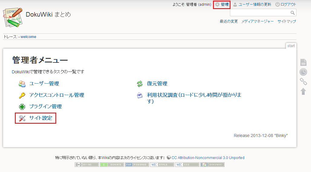Open メディアマネージャー media manager
Screen dimensions: 311x172
click(257, 21)
